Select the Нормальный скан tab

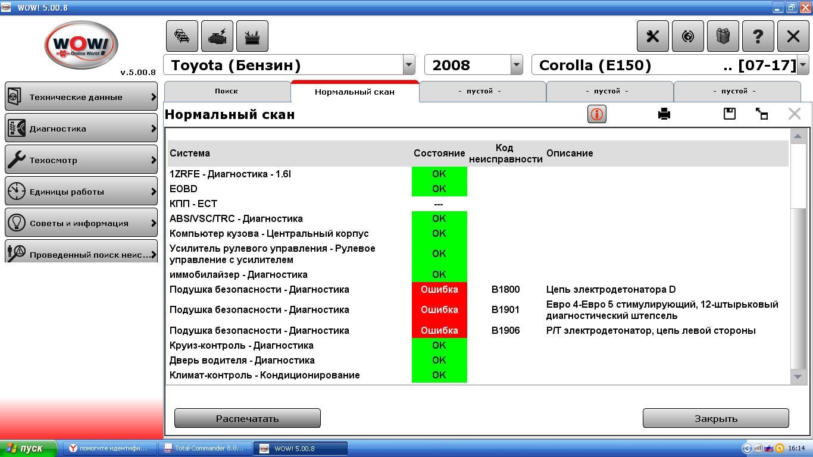[x=355, y=91]
